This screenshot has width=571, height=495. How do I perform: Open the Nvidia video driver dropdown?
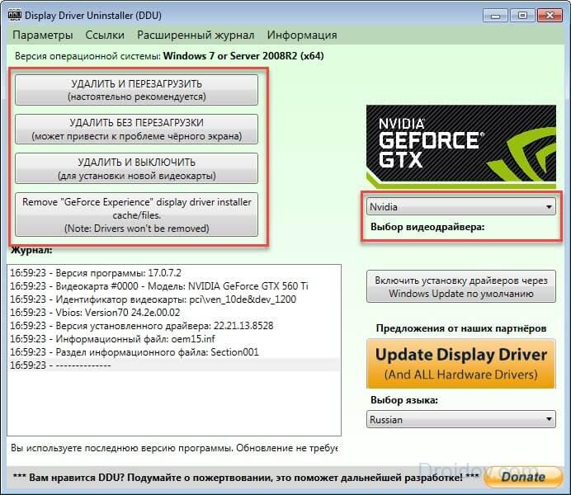pyautogui.click(x=460, y=207)
